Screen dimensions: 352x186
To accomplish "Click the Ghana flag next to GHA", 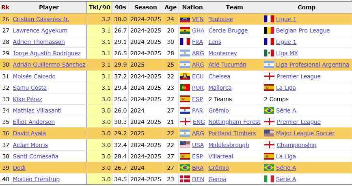I will click(x=185, y=30).
